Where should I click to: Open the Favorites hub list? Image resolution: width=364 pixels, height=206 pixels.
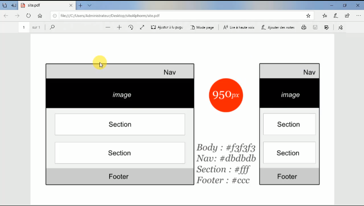325,16
